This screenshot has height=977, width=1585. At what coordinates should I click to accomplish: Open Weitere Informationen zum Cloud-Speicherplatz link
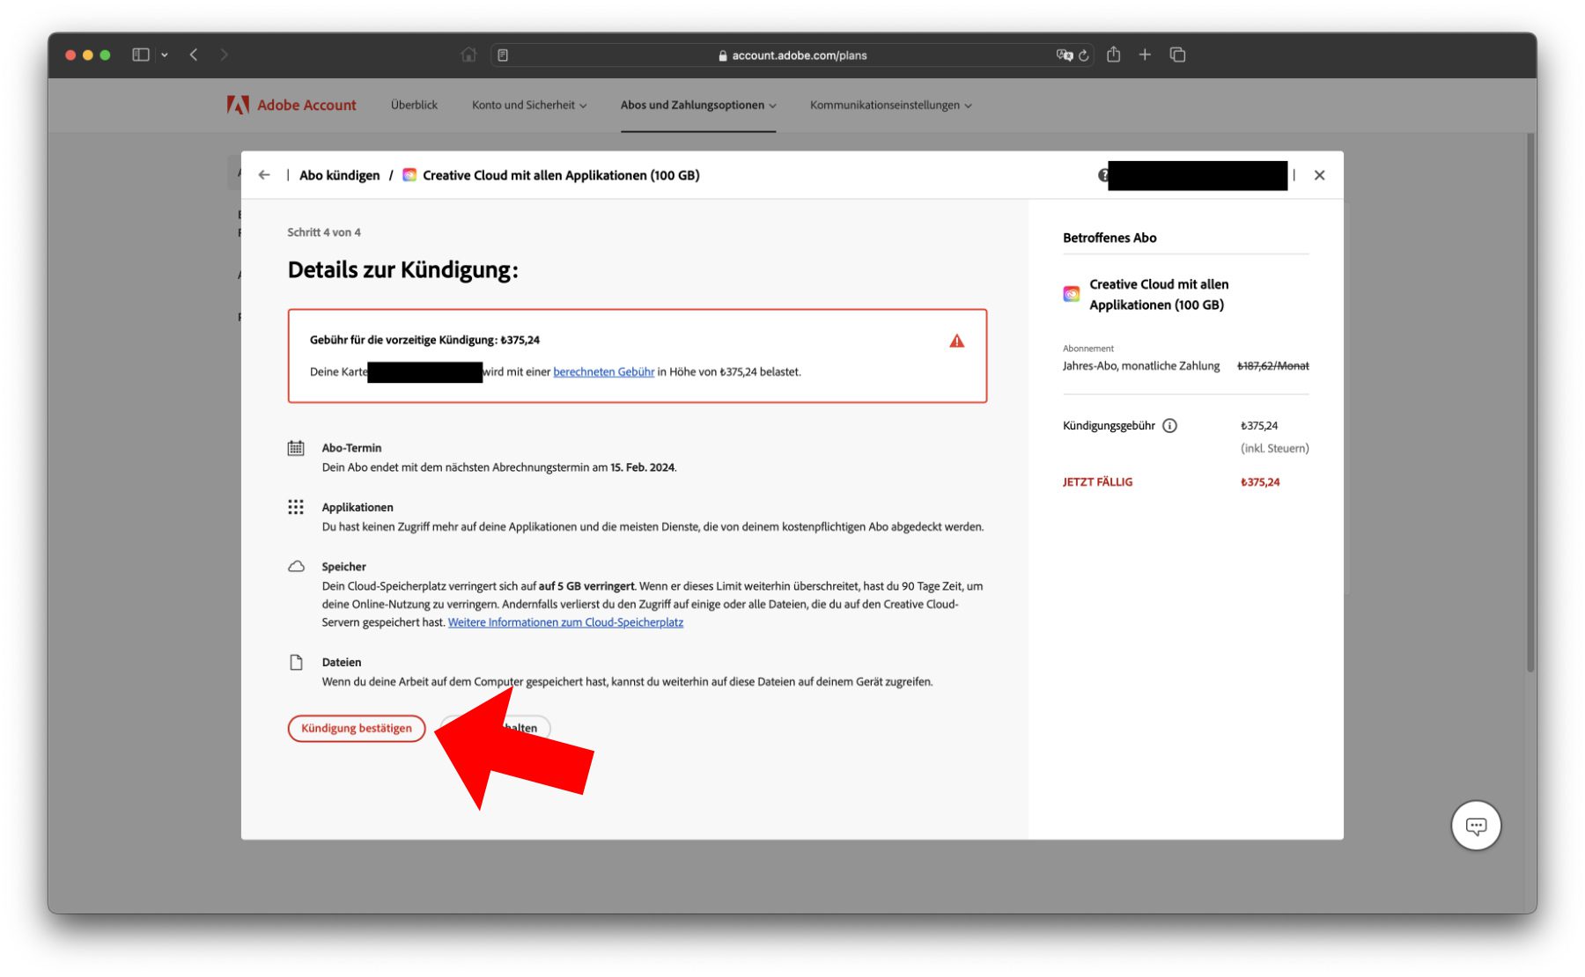click(x=565, y=623)
